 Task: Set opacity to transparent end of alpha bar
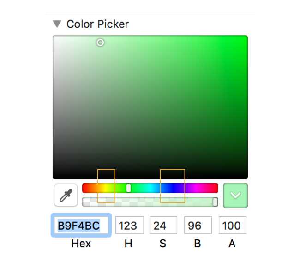tap(84, 202)
